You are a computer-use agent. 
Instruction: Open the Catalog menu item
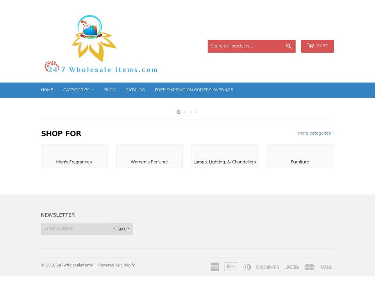tap(135, 90)
